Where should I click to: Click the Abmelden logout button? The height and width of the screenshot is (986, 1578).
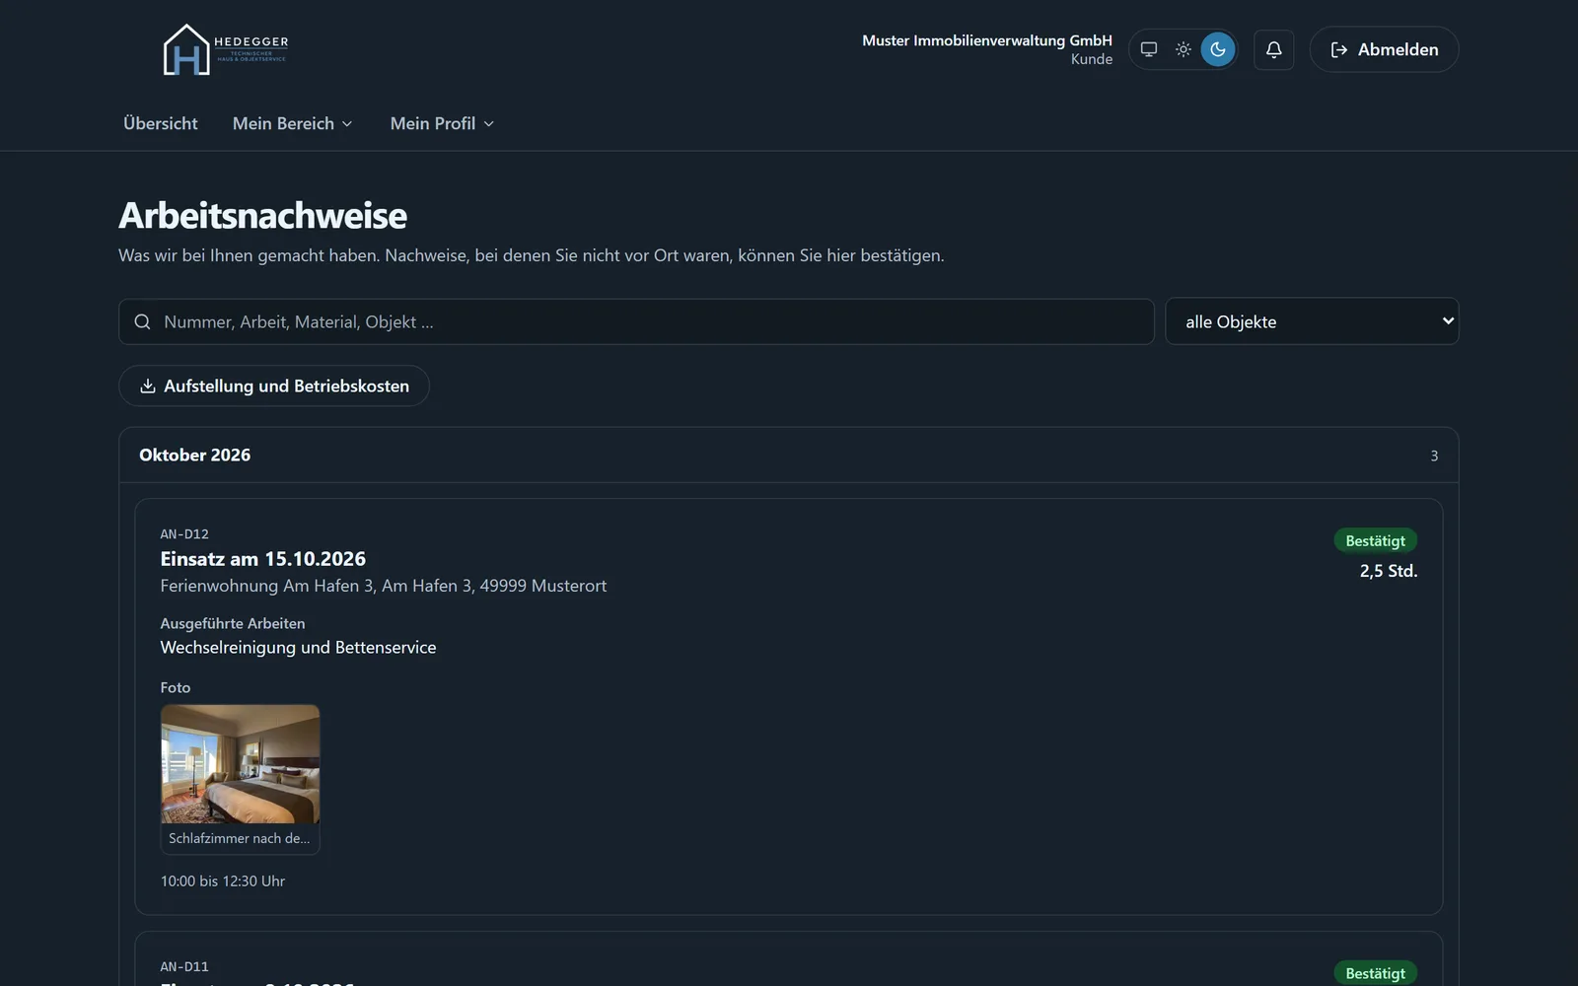pos(1384,49)
